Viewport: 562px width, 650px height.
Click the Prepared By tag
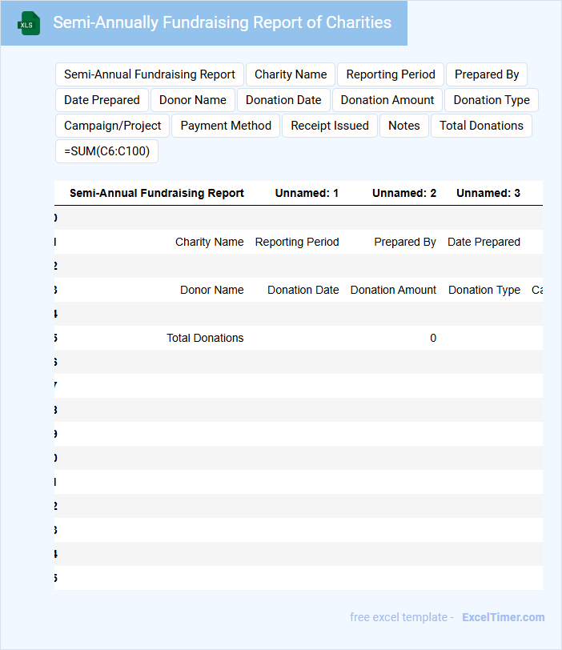(487, 74)
